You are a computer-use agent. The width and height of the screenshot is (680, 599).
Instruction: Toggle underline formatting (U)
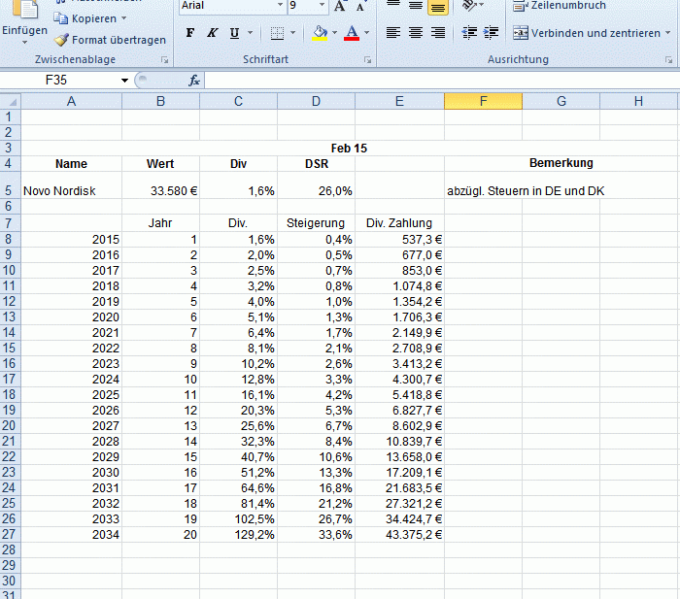click(x=235, y=33)
